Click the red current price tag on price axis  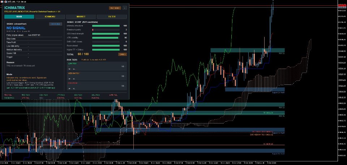tap(342, 5)
